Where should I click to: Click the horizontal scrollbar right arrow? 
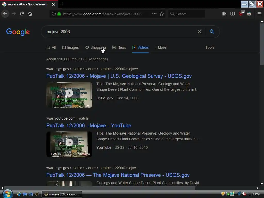click(x=257, y=188)
